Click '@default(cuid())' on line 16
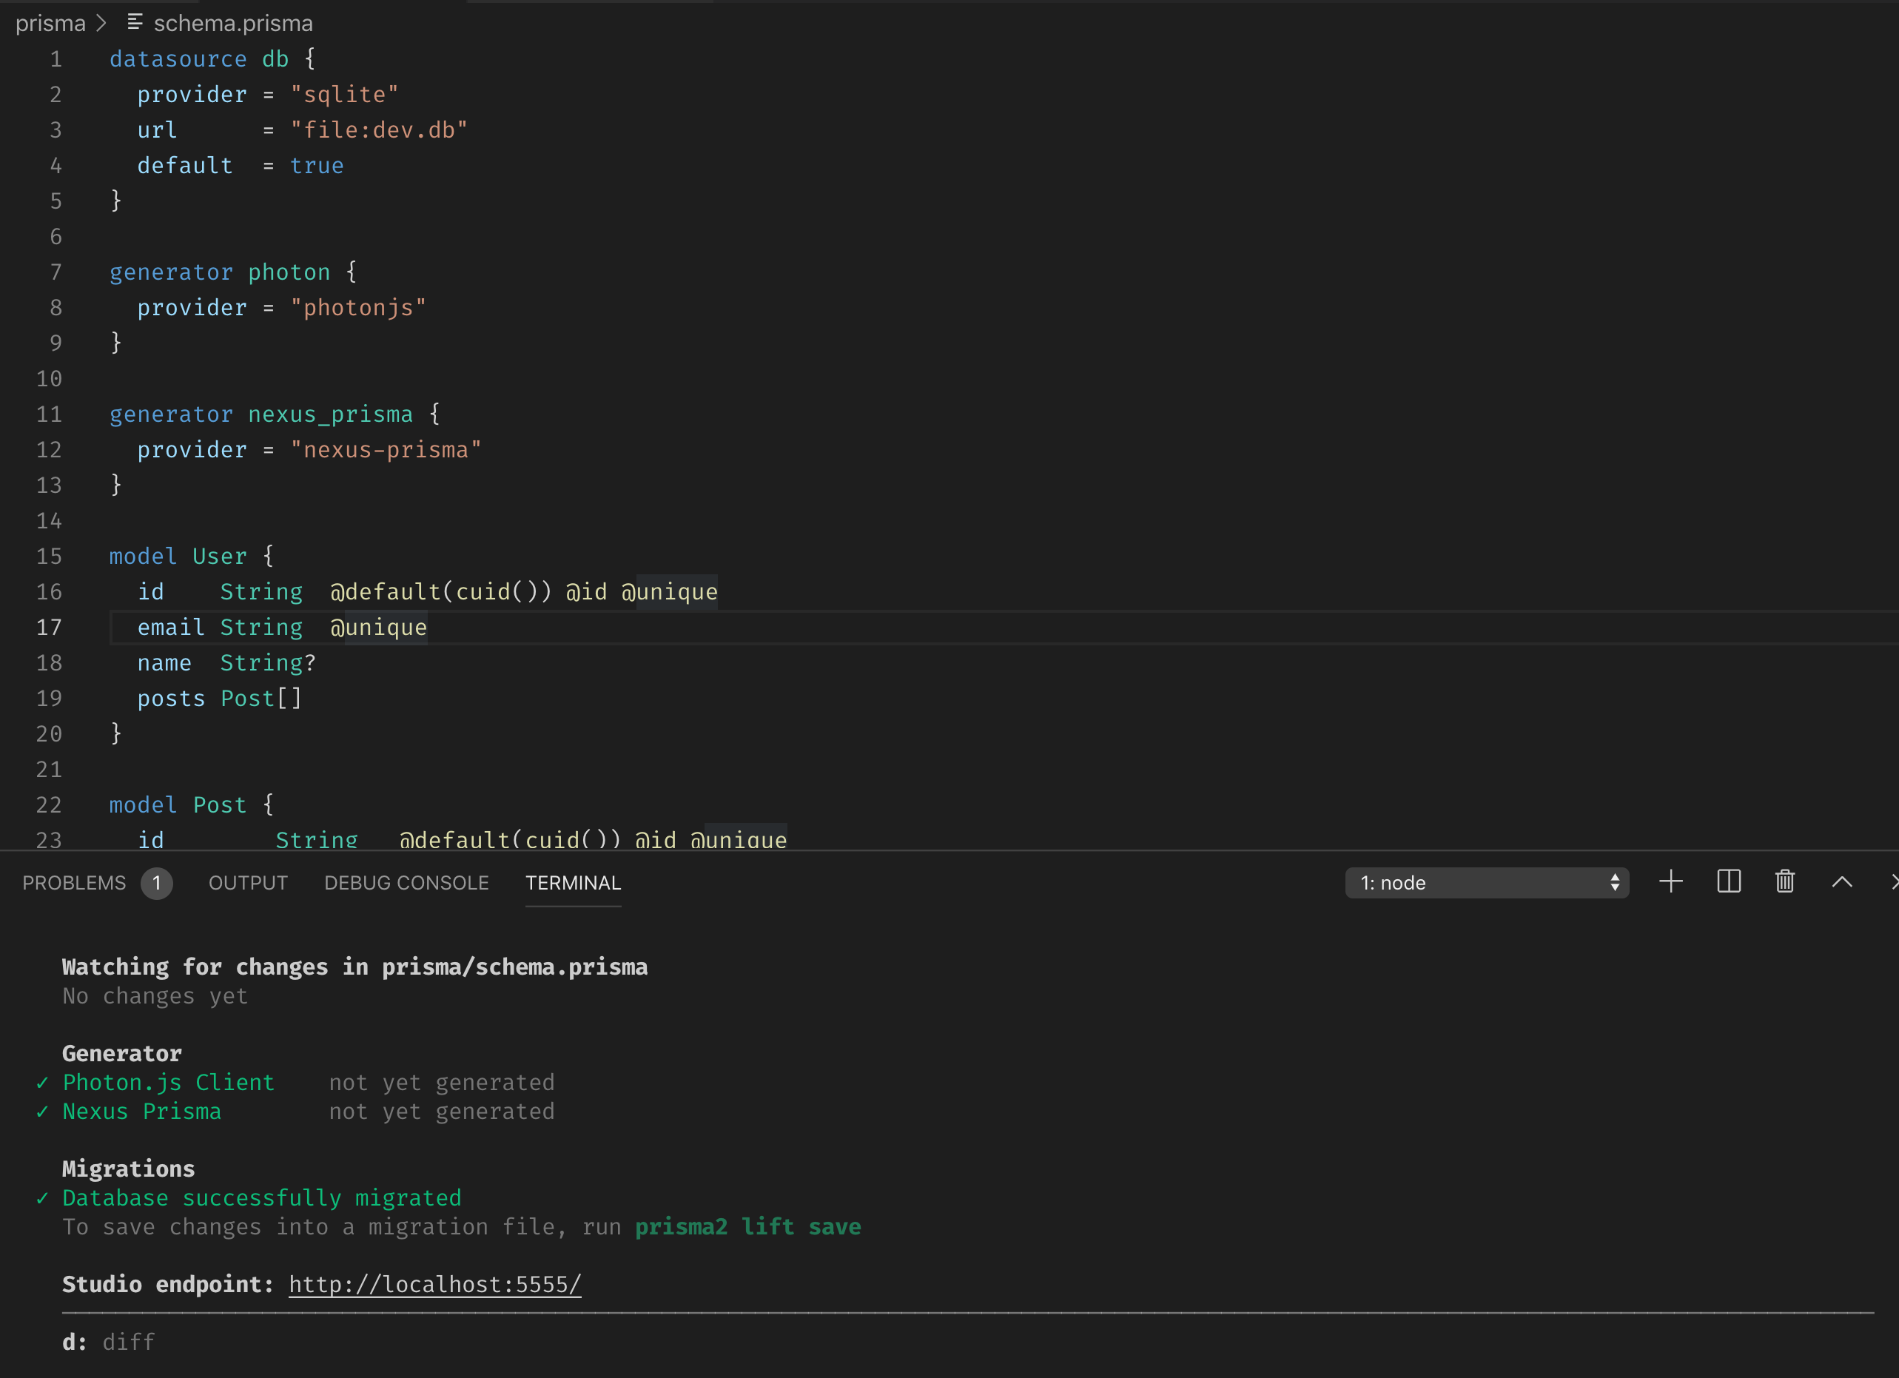This screenshot has width=1899, height=1378. tap(440, 592)
